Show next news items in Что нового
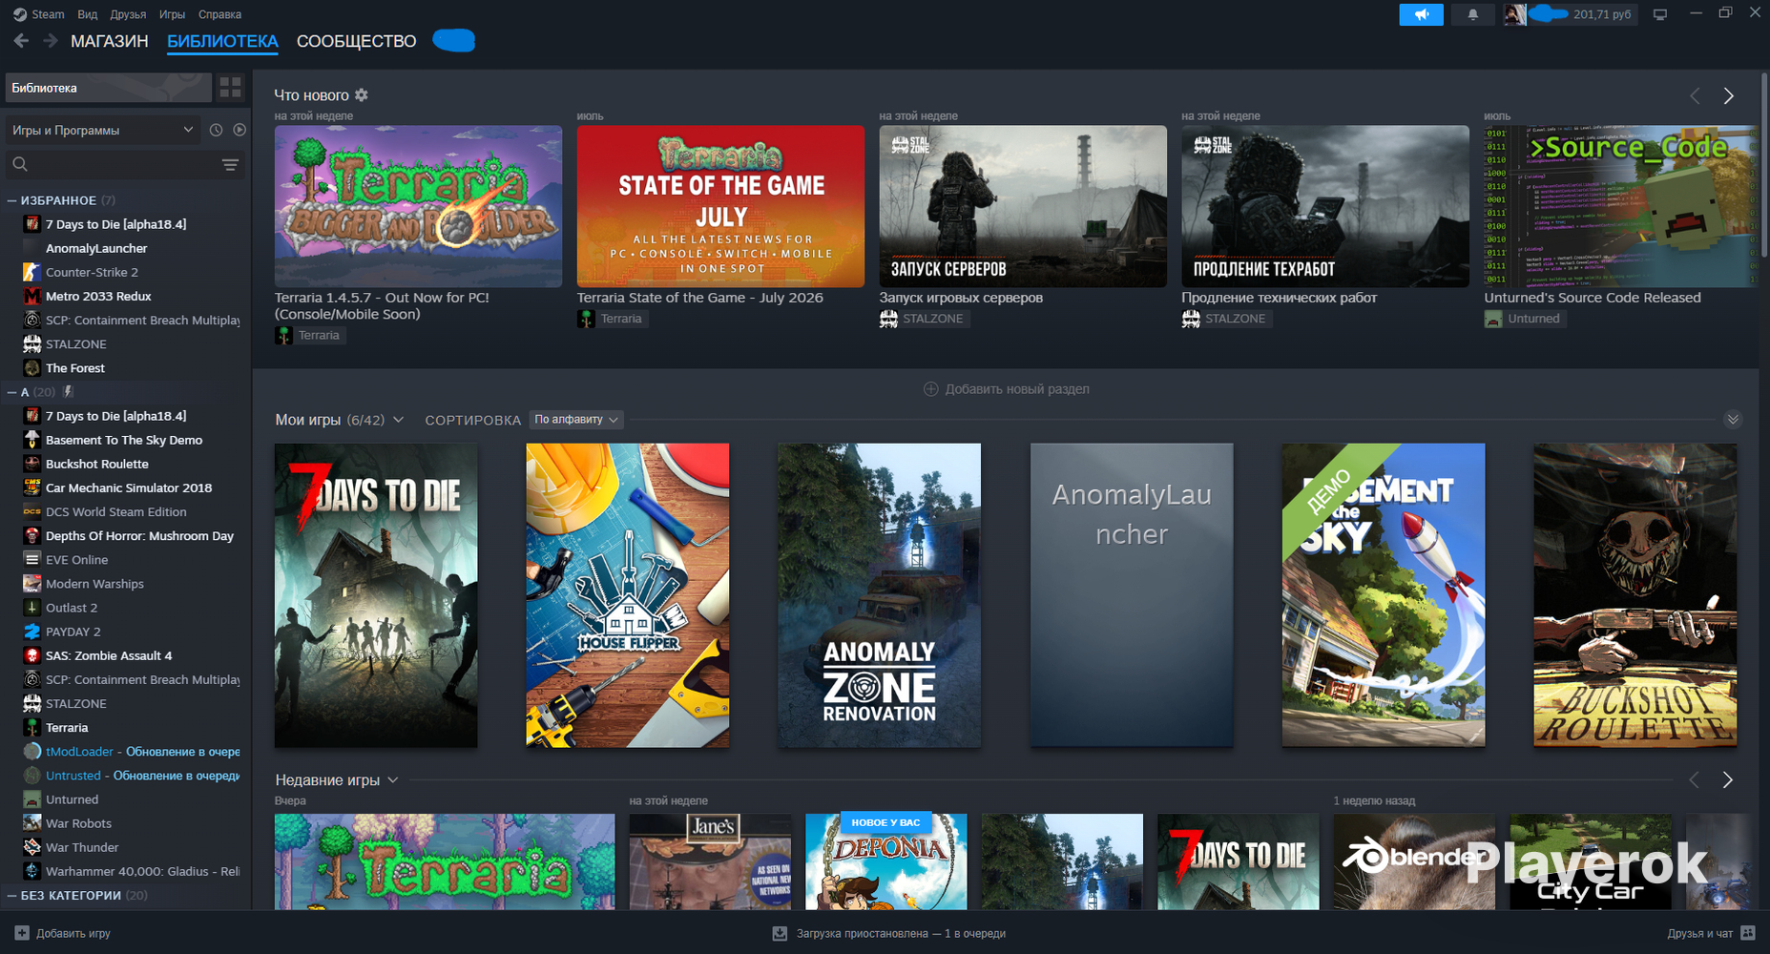 click(x=1728, y=95)
